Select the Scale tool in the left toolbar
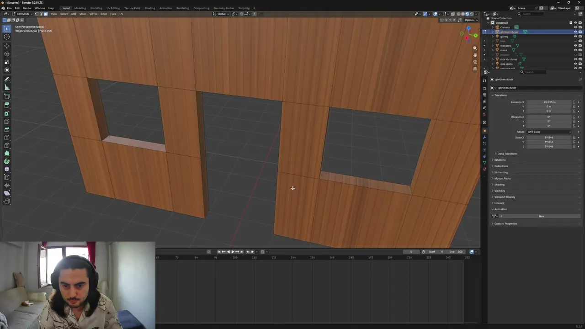Viewport: 585px width, 329px height. tap(7, 62)
